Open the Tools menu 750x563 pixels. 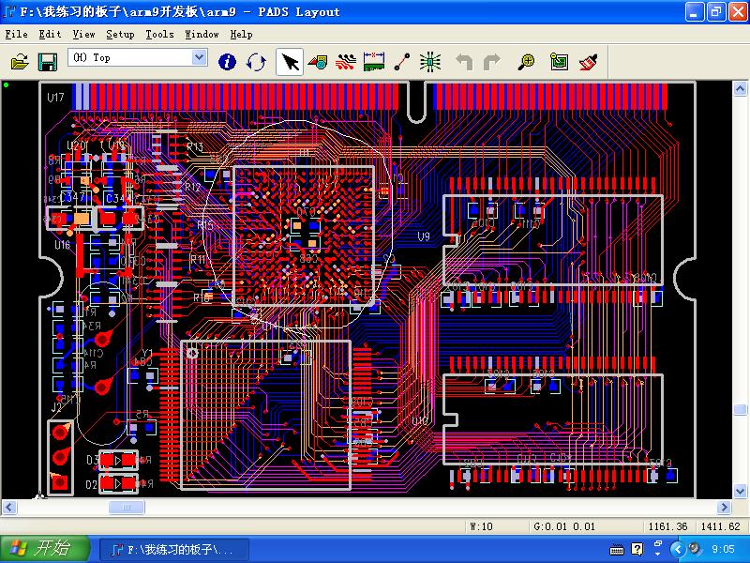159,34
